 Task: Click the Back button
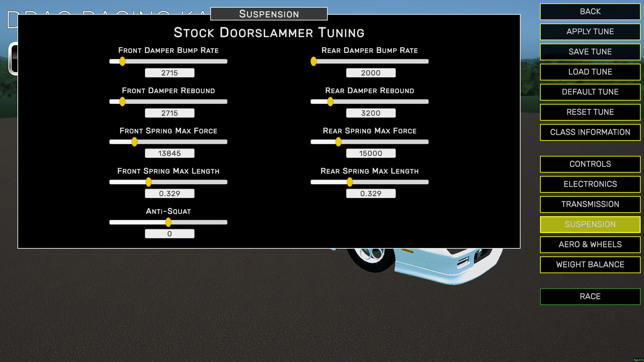[x=590, y=12]
